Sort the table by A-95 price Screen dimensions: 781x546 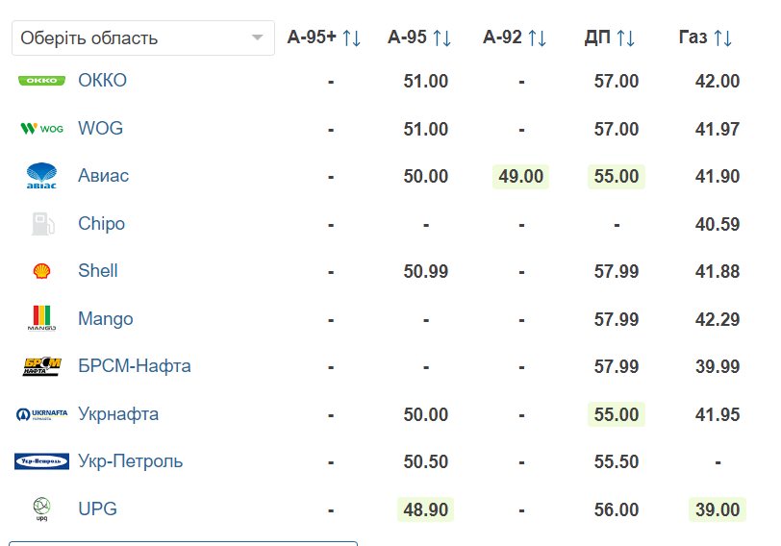[441, 37]
